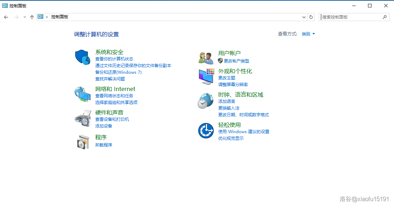Refresh the control panel address bar
The width and height of the screenshot is (394, 208).
[x=311, y=17]
